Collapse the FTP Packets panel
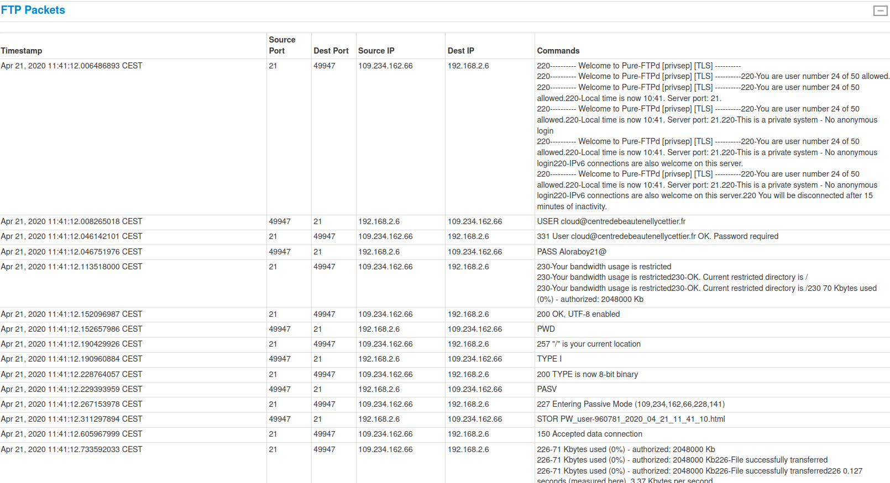890x483 pixels. pos(880,11)
